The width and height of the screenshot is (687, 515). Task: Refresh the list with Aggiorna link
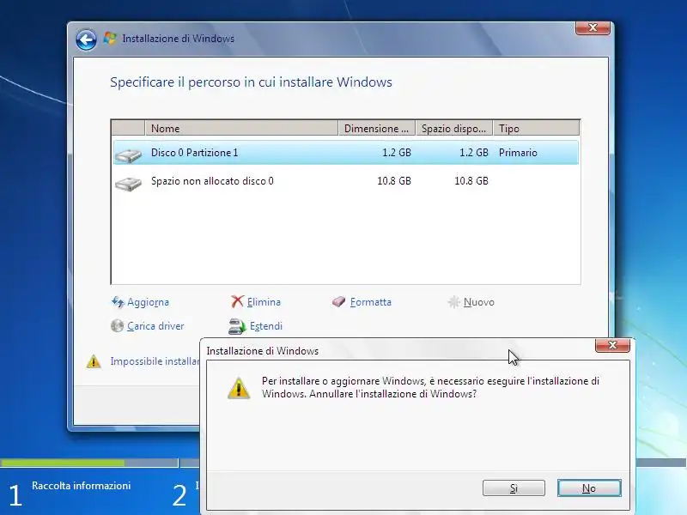(x=148, y=302)
